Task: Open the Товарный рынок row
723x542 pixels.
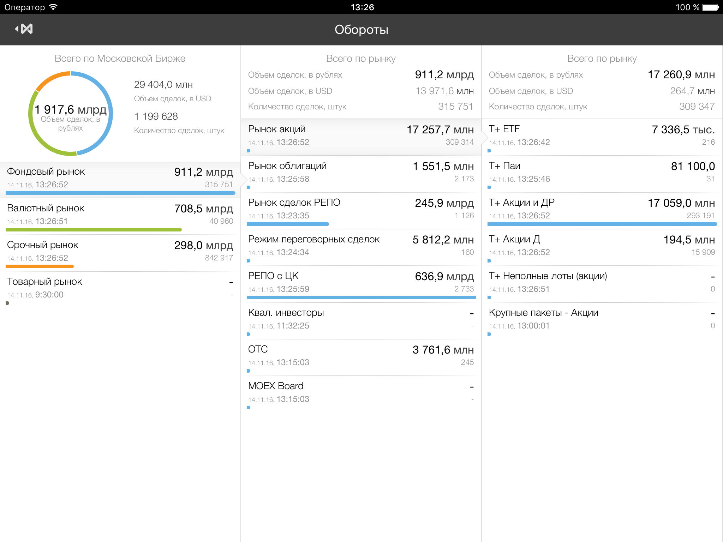Action: (x=120, y=288)
